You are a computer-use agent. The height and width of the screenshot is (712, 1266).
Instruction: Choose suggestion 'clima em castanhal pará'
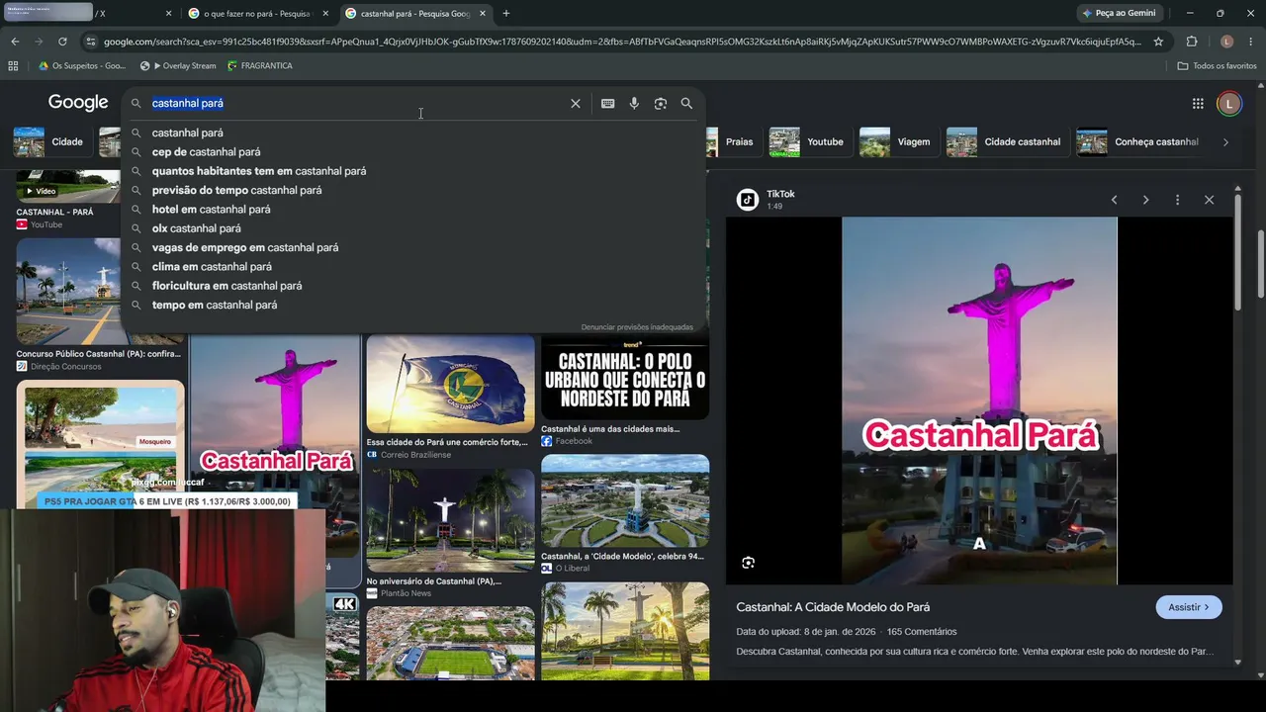pyautogui.click(x=413, y=266)
